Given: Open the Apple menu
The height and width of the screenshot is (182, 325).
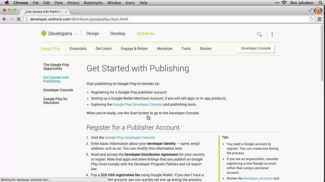Looking at the screenshot, I should pos(7,3).
